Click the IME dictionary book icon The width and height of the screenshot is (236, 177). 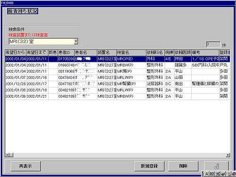coord(234,174)
